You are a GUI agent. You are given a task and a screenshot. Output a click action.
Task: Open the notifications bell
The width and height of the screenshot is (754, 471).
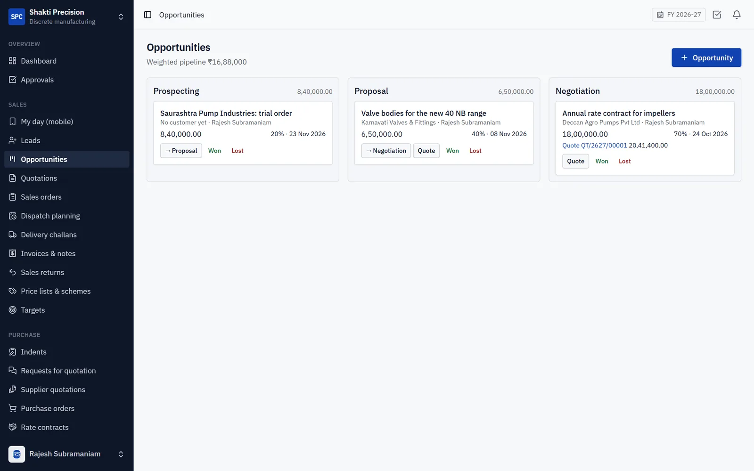737,15
